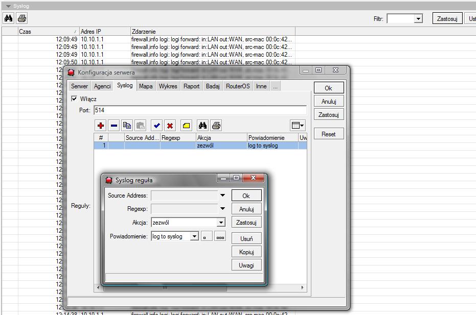Click Anuluj in Syslog reguła dialog
Screen dimensions: 476x315
point(246,209)
